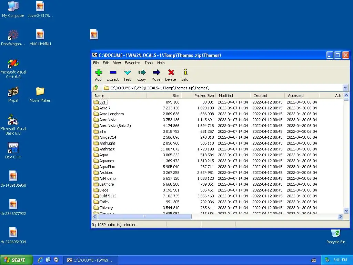This screenshot has width=353, height=265.
Task: Select cover3-3175 desktop file
Action: point(40,9)
